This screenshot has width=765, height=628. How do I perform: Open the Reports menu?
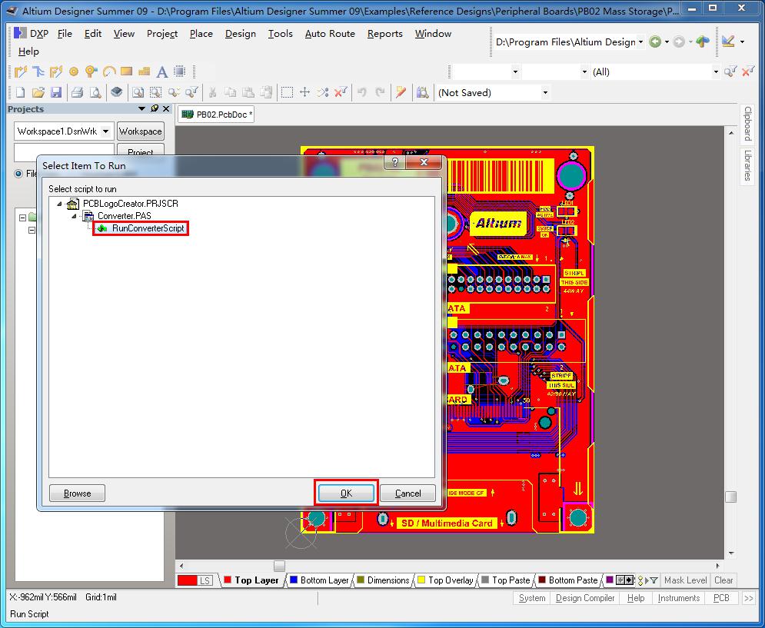pos(384,34)
